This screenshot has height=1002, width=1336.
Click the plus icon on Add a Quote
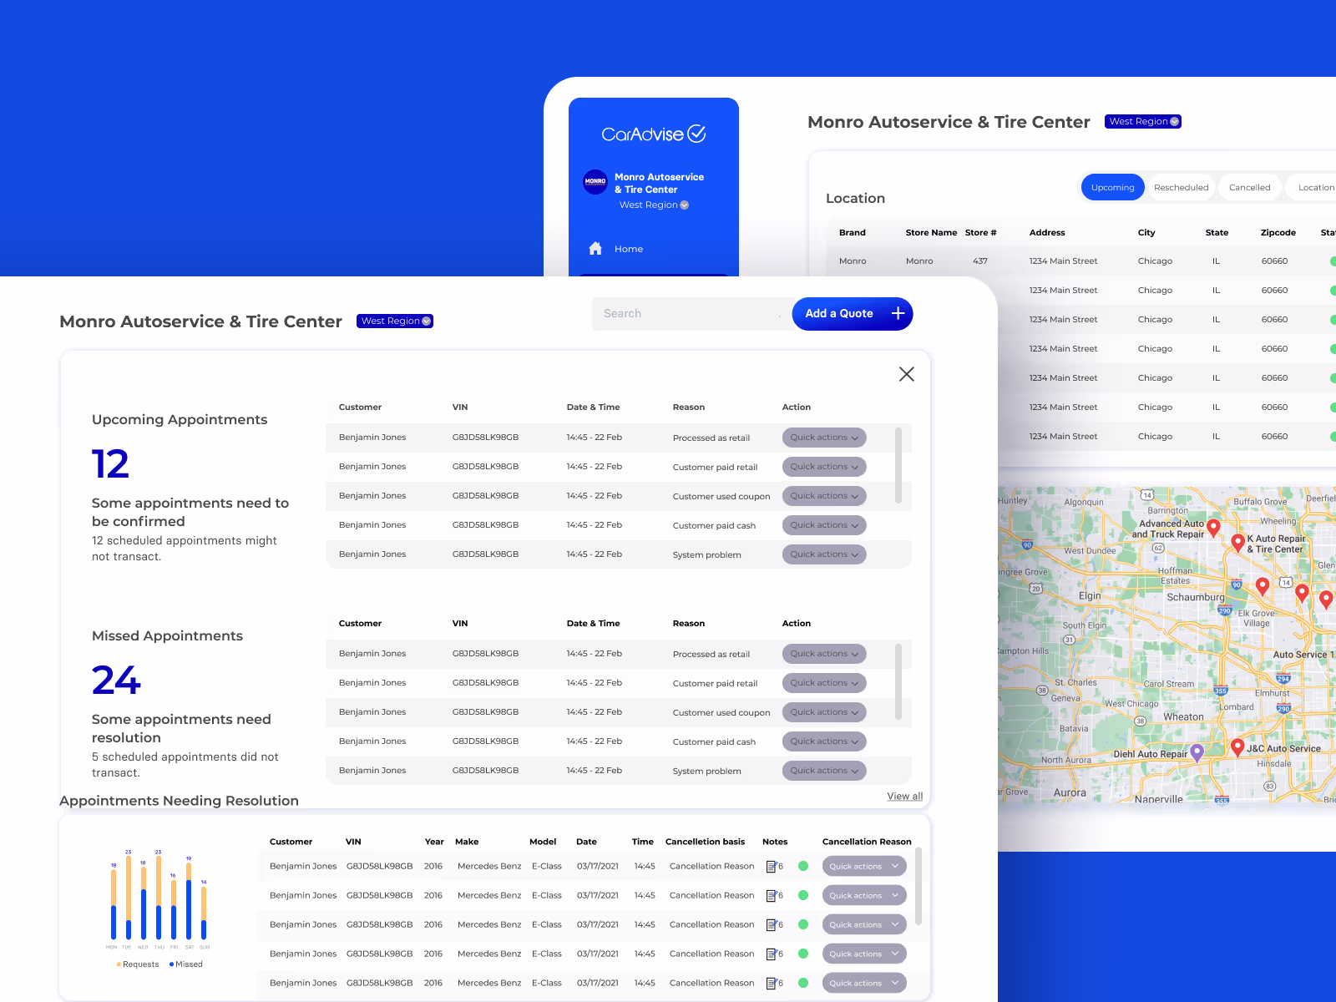[898, 313]
